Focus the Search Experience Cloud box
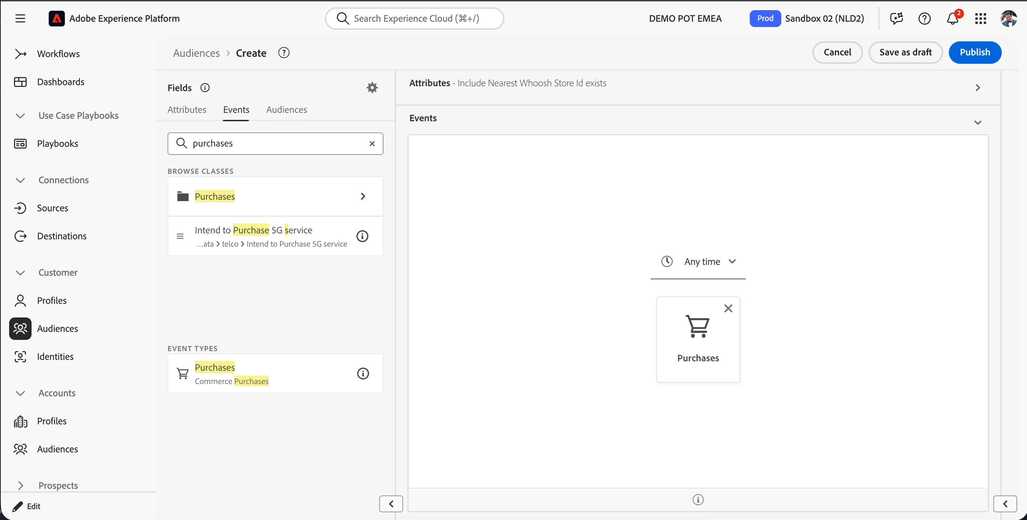This screenshot has width=1027, height=520. [415, 18]
